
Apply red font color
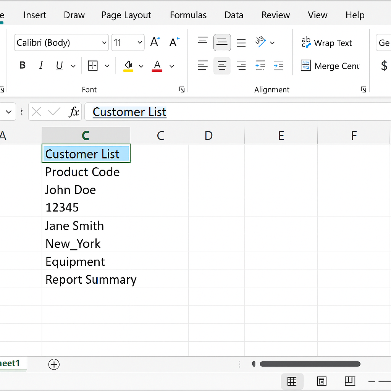click(x=157, y=66)
